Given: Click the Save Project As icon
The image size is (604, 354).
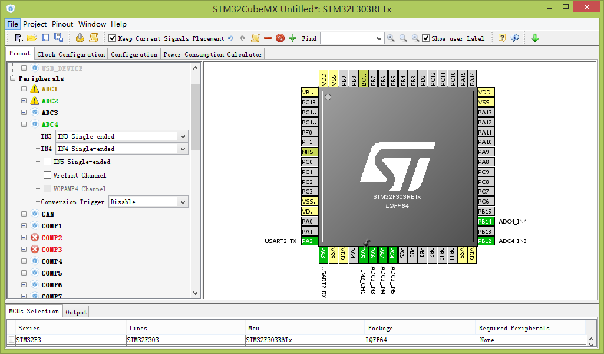Looking at the screenshot, I should [58, 38].
